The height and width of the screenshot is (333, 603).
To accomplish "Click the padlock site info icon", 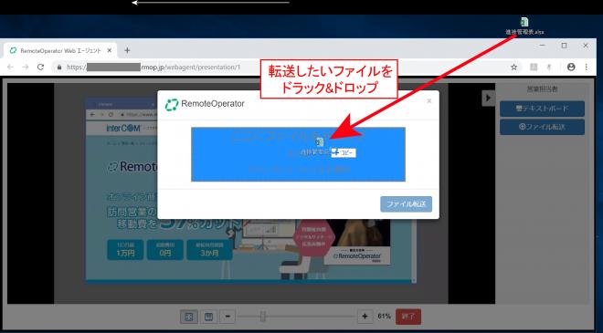I will 59,68.
